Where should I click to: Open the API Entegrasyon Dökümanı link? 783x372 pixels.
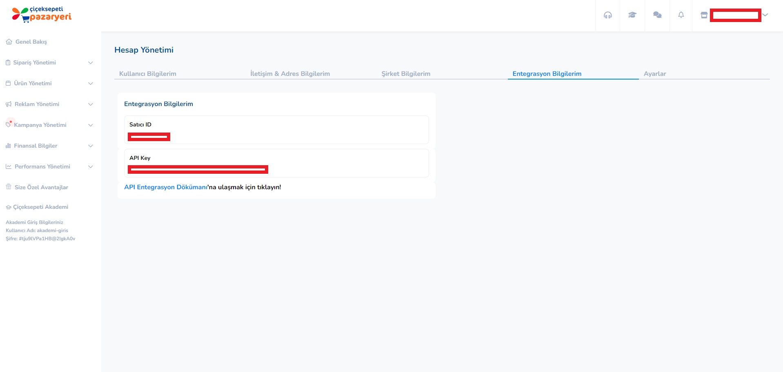[165, 187]
